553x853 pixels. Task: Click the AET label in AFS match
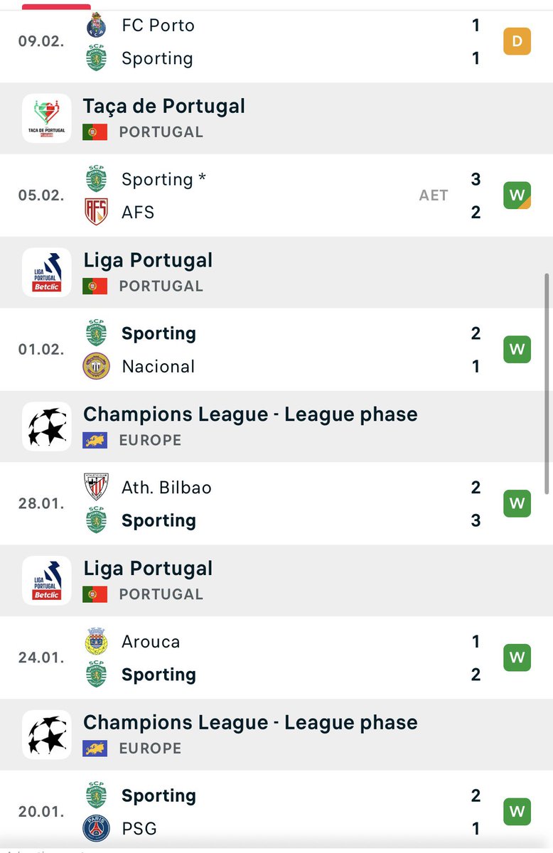[434, 195]
